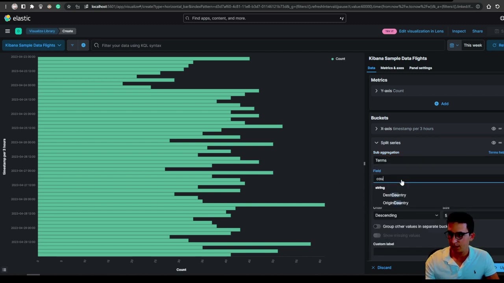Screen dimensions: 504x283
Task: Select OriginCountry from field suggestions
Action: click(x=395, y=203)
